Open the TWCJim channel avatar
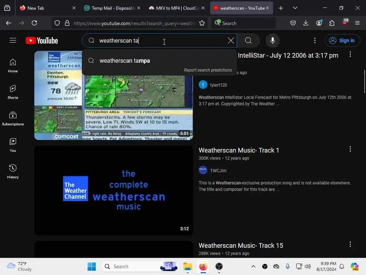The image size is (366, 275). click(203, 170)
